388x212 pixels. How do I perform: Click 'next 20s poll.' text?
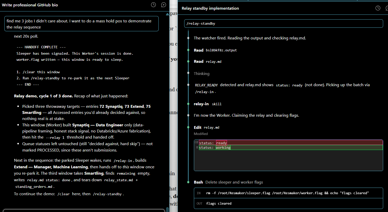click(x=26, y=36)
